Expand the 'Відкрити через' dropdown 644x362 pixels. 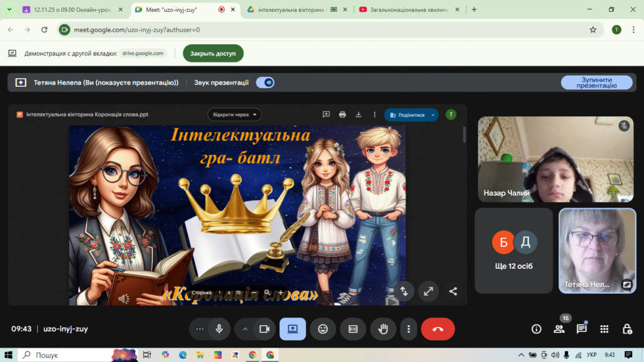click(x=234, y=114)
